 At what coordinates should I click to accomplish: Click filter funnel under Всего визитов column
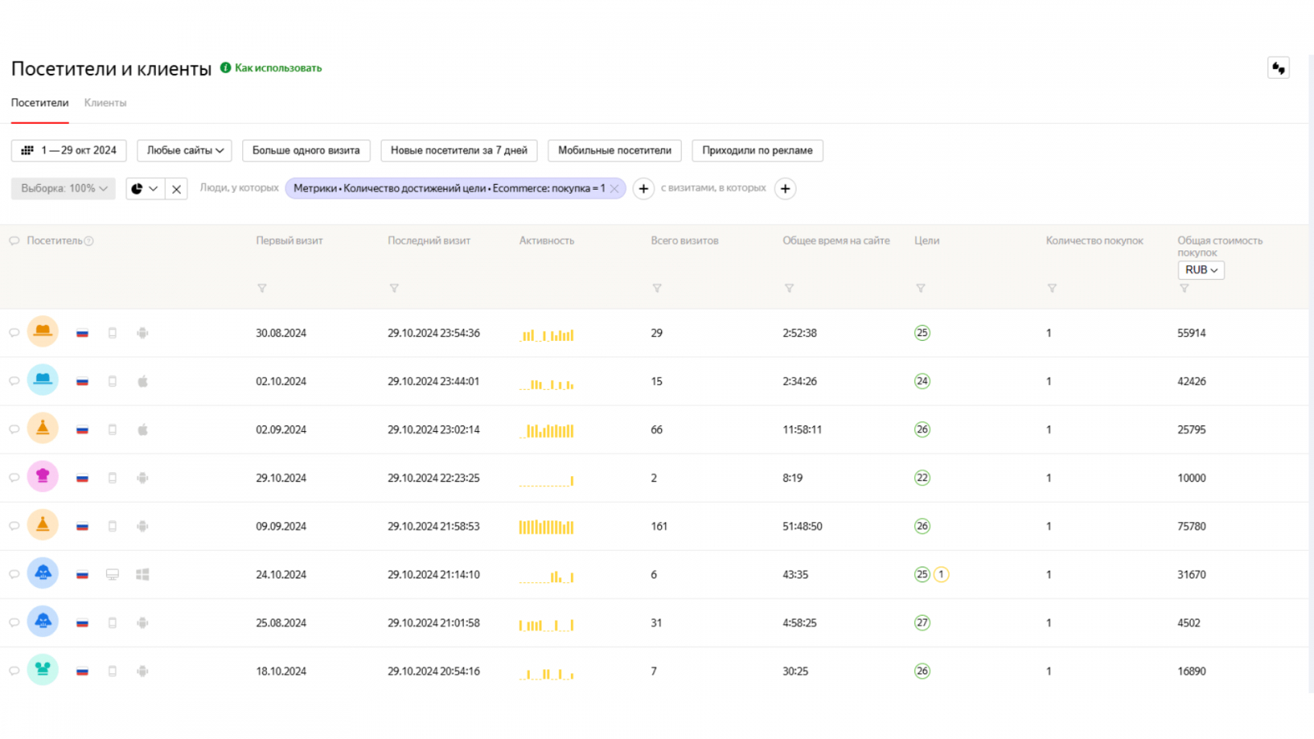(x=657, y=288)
